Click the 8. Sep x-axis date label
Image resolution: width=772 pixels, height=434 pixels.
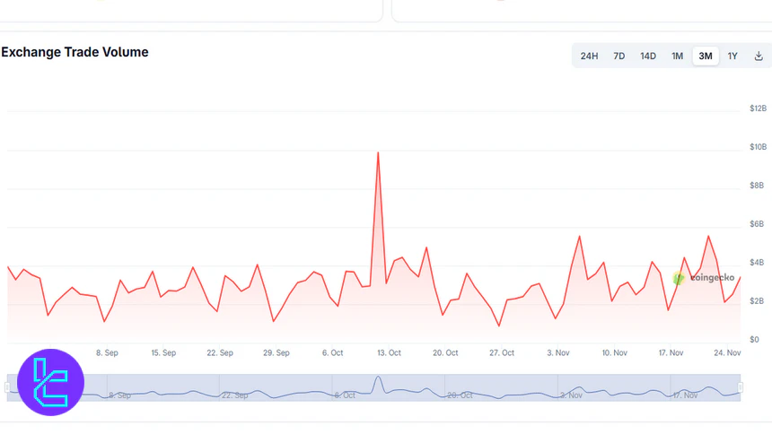107,352
